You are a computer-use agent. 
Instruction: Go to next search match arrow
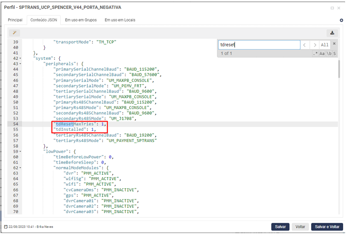[x=315, y=45]
